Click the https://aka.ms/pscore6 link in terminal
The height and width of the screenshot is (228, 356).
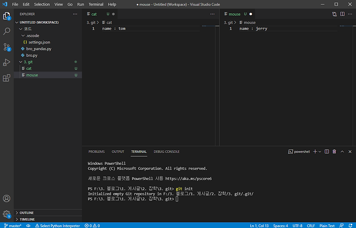(x=188, y=179)
